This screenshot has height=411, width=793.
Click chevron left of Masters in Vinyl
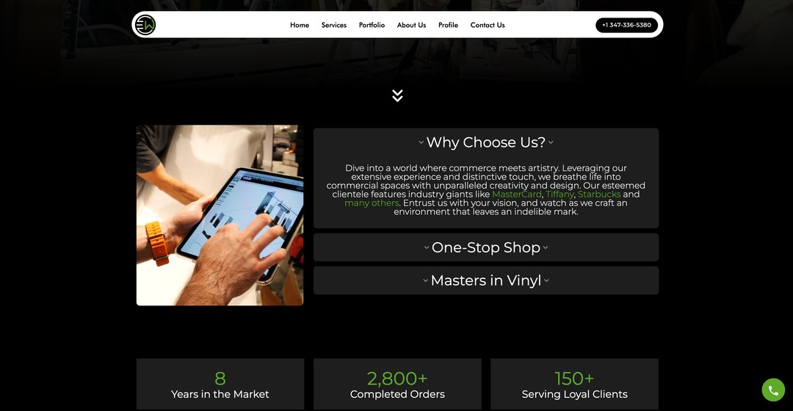coord(425,280)
